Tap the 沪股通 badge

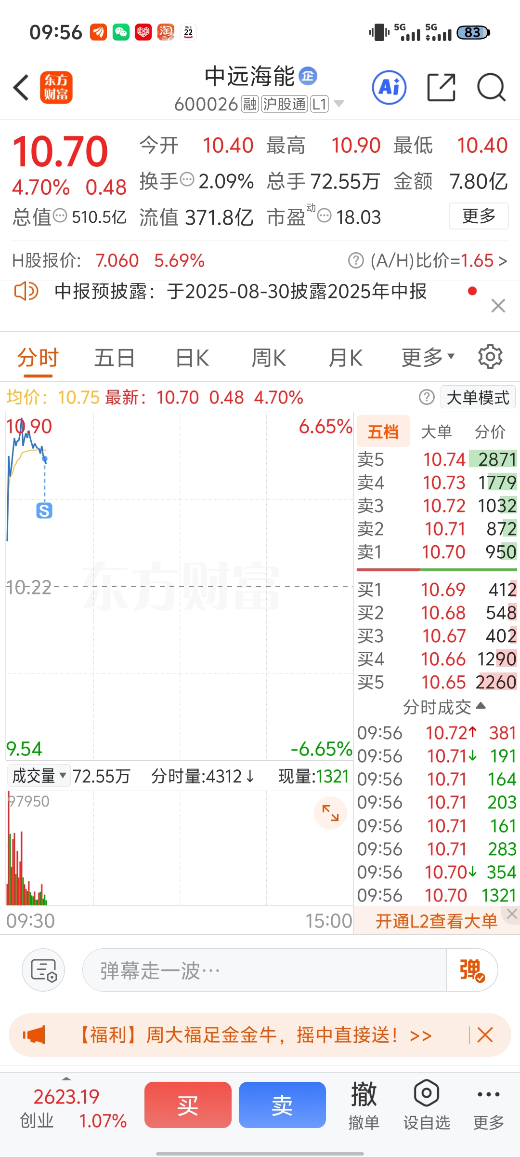(x=285, y=104)
